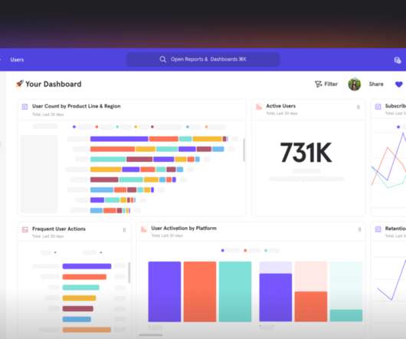Click the Active Users report icon
This screenshot has width=406, height=339.
[259, 107]
